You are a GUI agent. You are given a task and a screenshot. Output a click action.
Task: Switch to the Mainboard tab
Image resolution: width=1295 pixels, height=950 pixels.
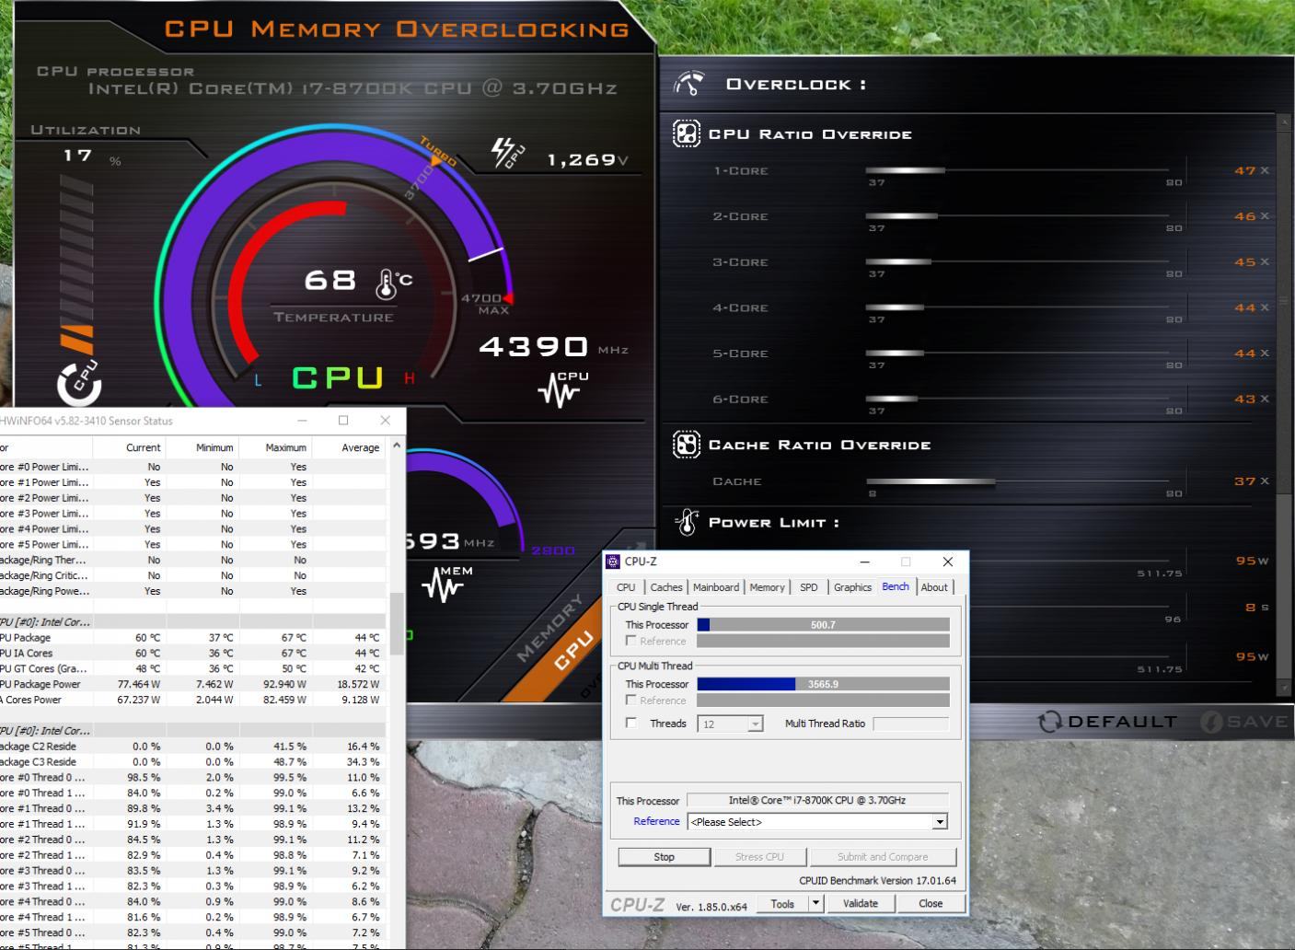click(716, 587)
